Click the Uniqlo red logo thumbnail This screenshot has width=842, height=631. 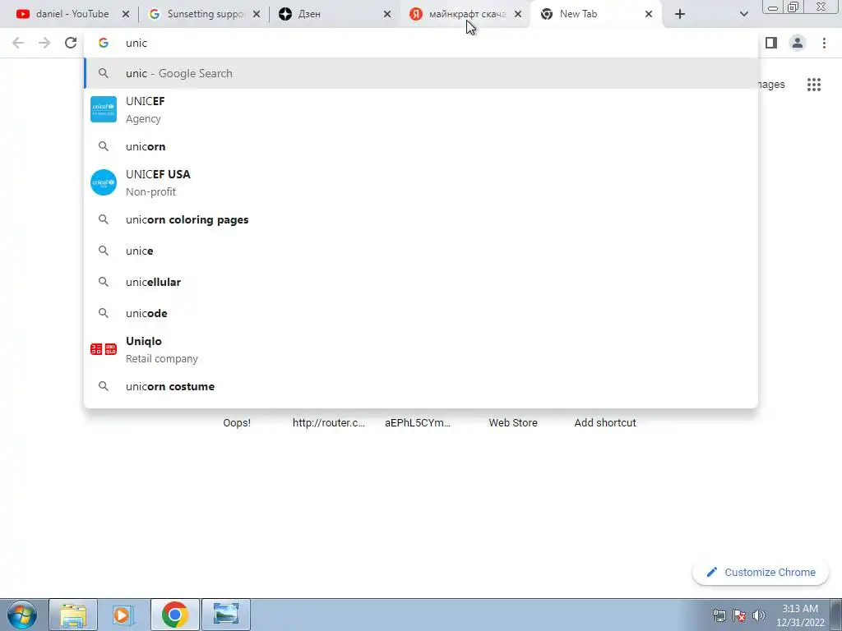pyautogui.click(x=104, y=349)
